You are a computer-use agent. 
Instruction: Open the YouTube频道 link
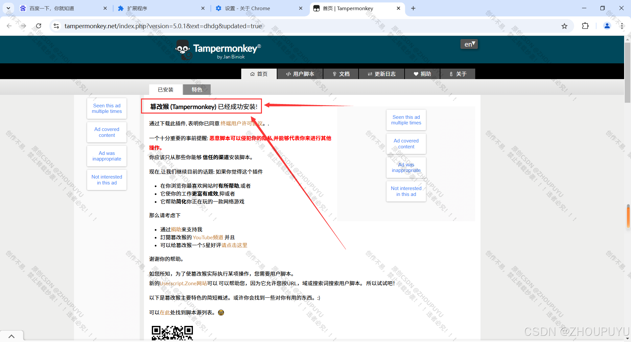click(x=208, y=237)
